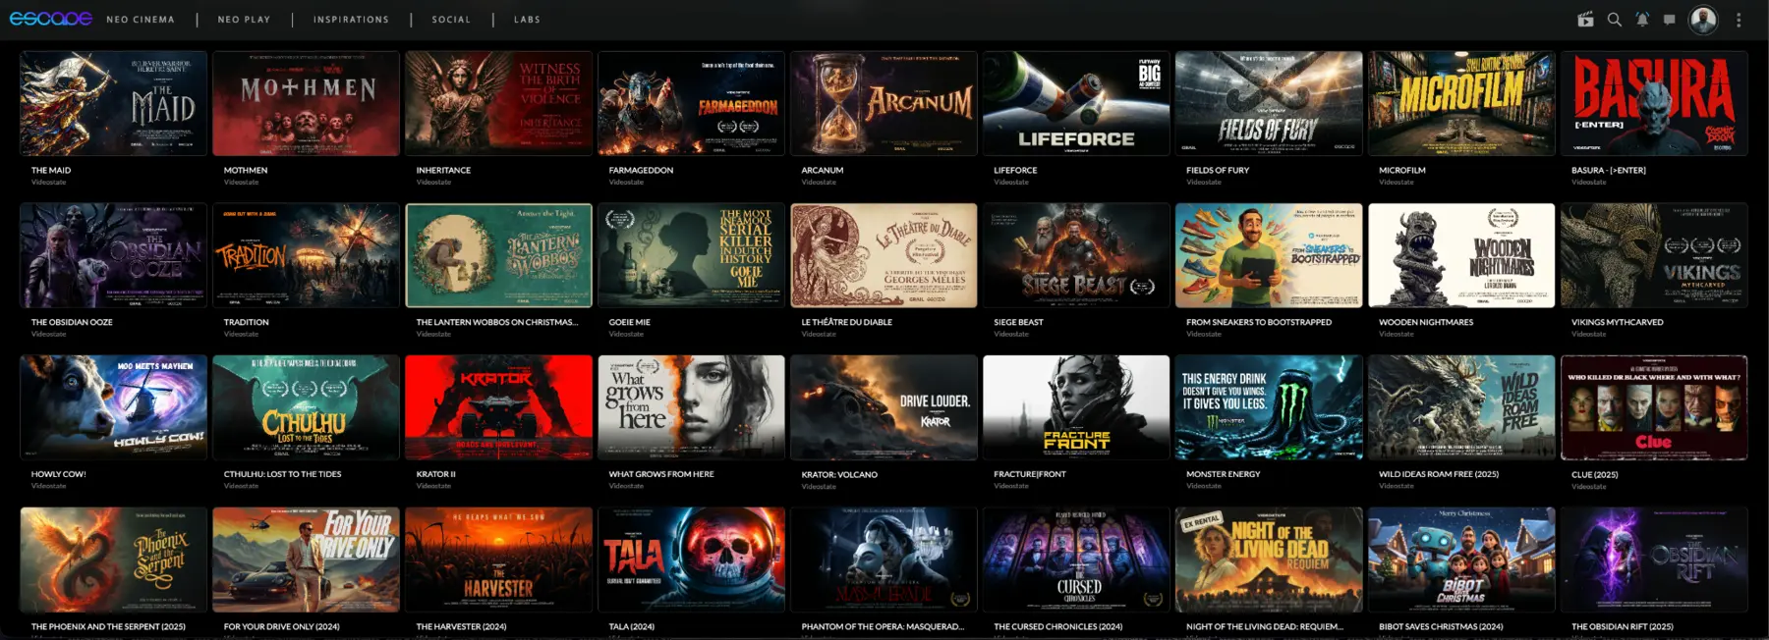
Task: Open the red Krator II poster
Action: click(x=499, y=407)
